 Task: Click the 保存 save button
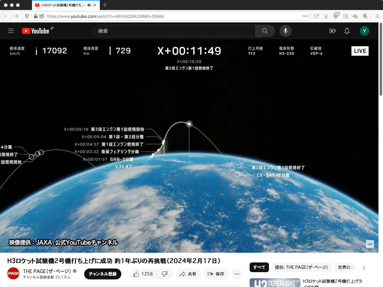click(216, 274)
